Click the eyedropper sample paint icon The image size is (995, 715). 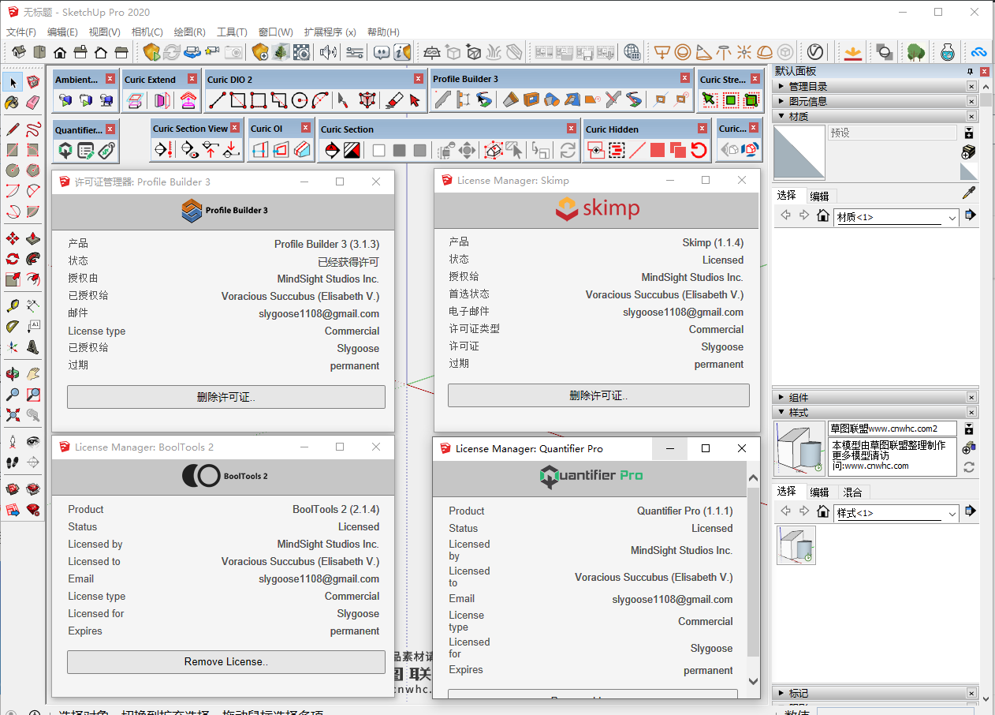click(x=969, y=193)
